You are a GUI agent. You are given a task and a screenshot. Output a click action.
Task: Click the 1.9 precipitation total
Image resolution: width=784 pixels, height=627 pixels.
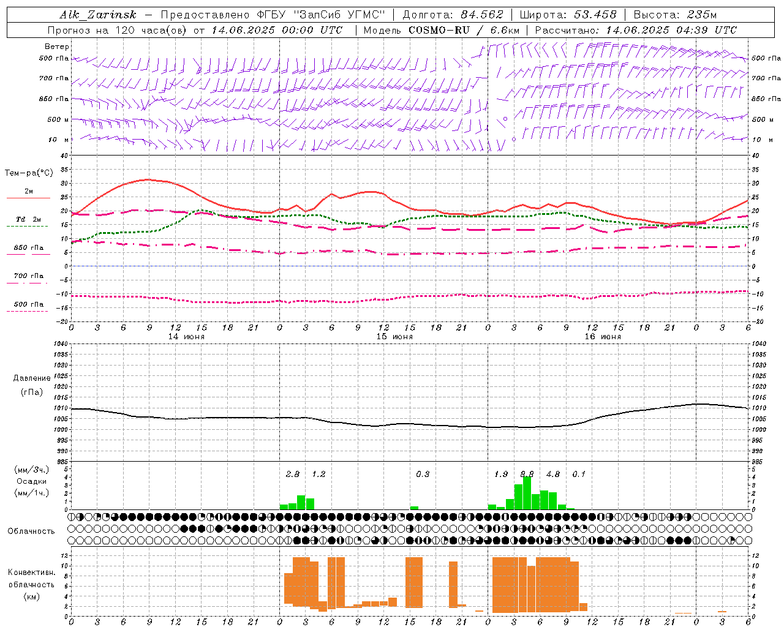(501, 474)
